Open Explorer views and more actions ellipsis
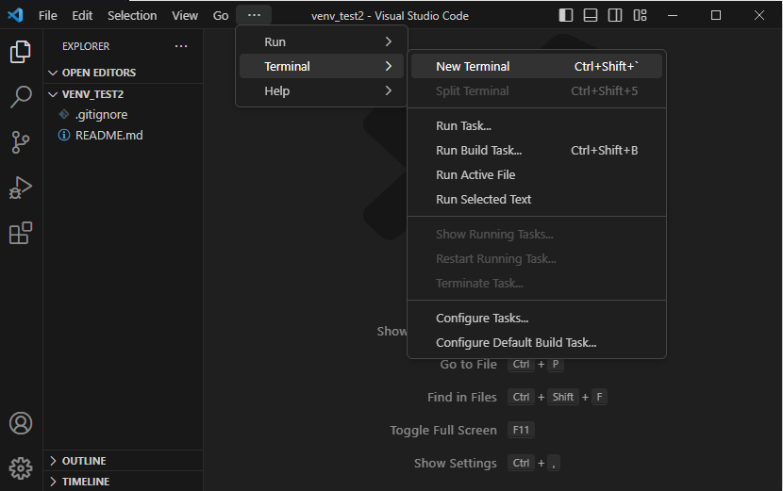This screenshot has height=491, width=783. tap(181, 46)
